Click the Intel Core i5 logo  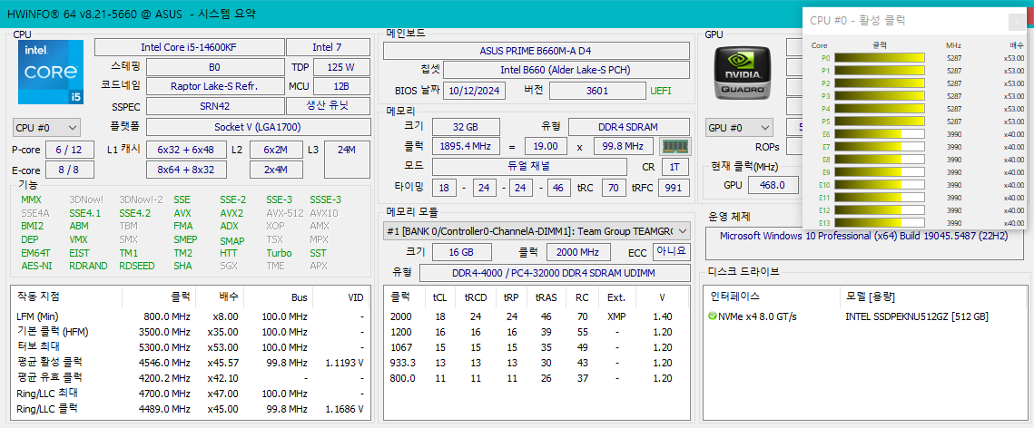[51, 72]
